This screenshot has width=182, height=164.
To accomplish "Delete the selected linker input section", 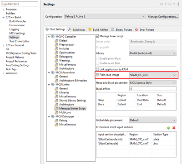I will (x=174, y=128).
